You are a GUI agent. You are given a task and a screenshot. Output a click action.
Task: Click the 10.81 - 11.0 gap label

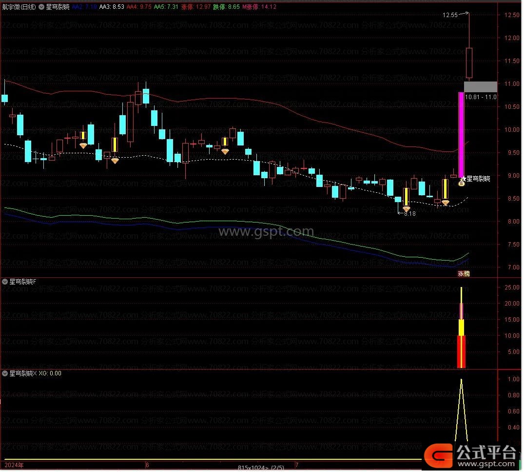(481, 97)
